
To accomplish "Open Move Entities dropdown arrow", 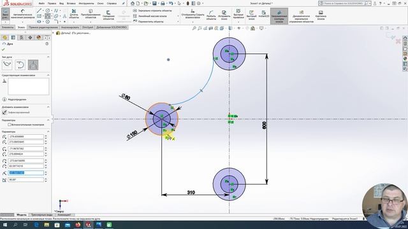I will (178, 22).
